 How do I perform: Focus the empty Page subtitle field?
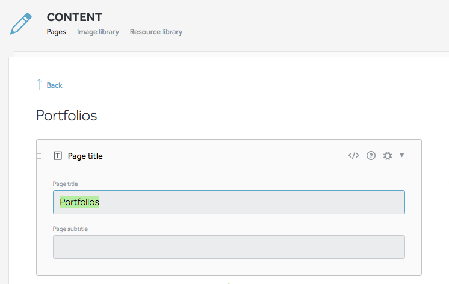click(229, 247)
